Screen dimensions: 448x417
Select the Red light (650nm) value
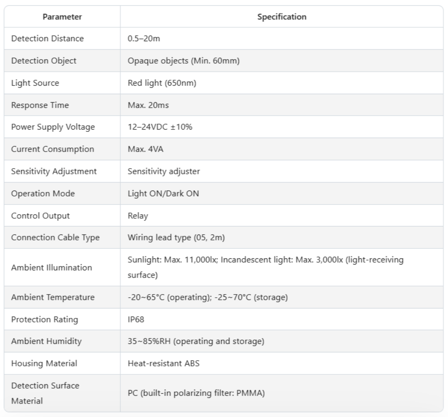click(x=162, y=83)
